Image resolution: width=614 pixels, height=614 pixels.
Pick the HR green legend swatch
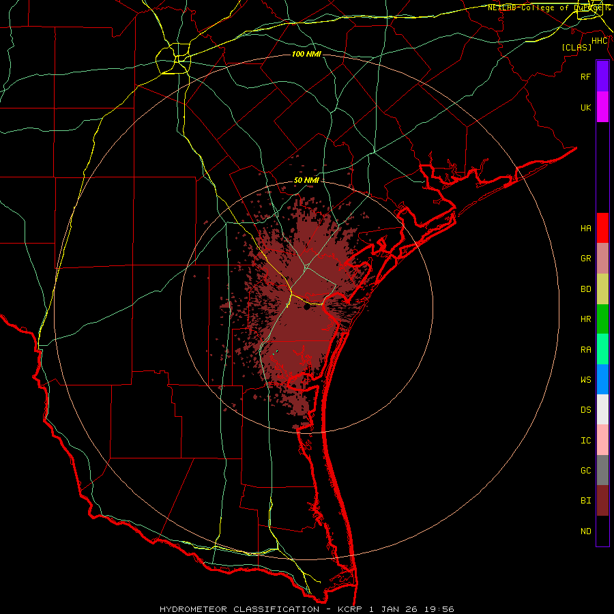[602, 319]
